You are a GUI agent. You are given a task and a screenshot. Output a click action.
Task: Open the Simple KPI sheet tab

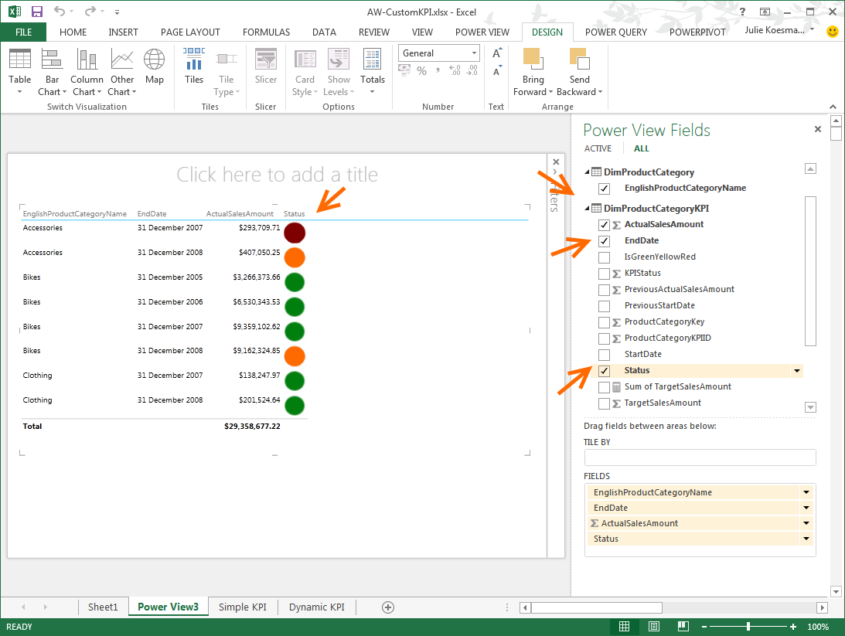(243, 607)
